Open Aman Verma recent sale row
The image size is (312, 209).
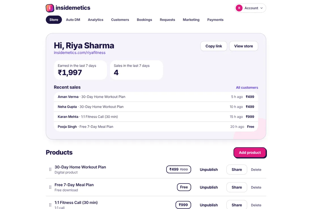(x=156, y=97)
